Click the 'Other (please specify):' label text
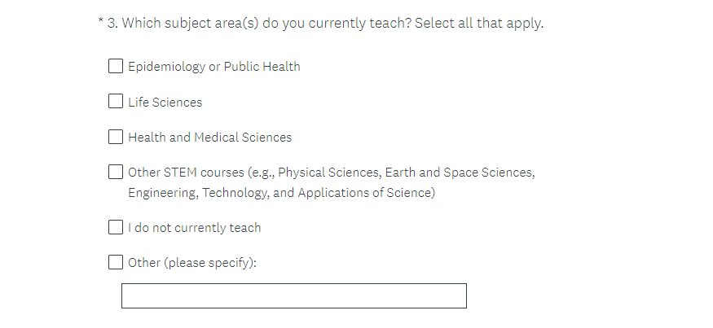 point(191,263)
